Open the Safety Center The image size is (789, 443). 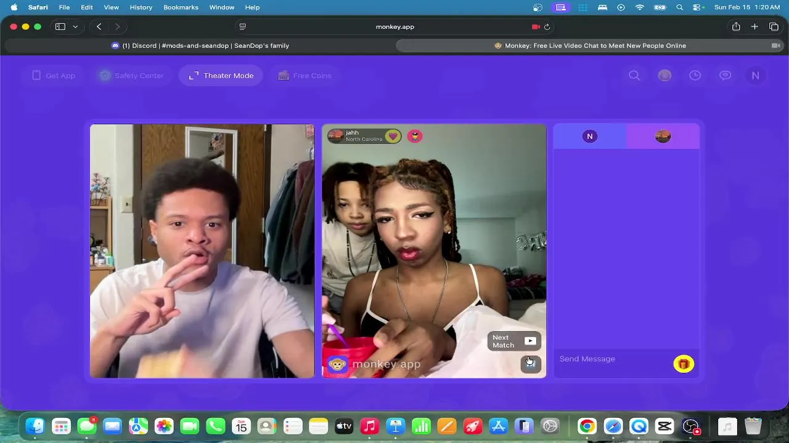point(132,76)
